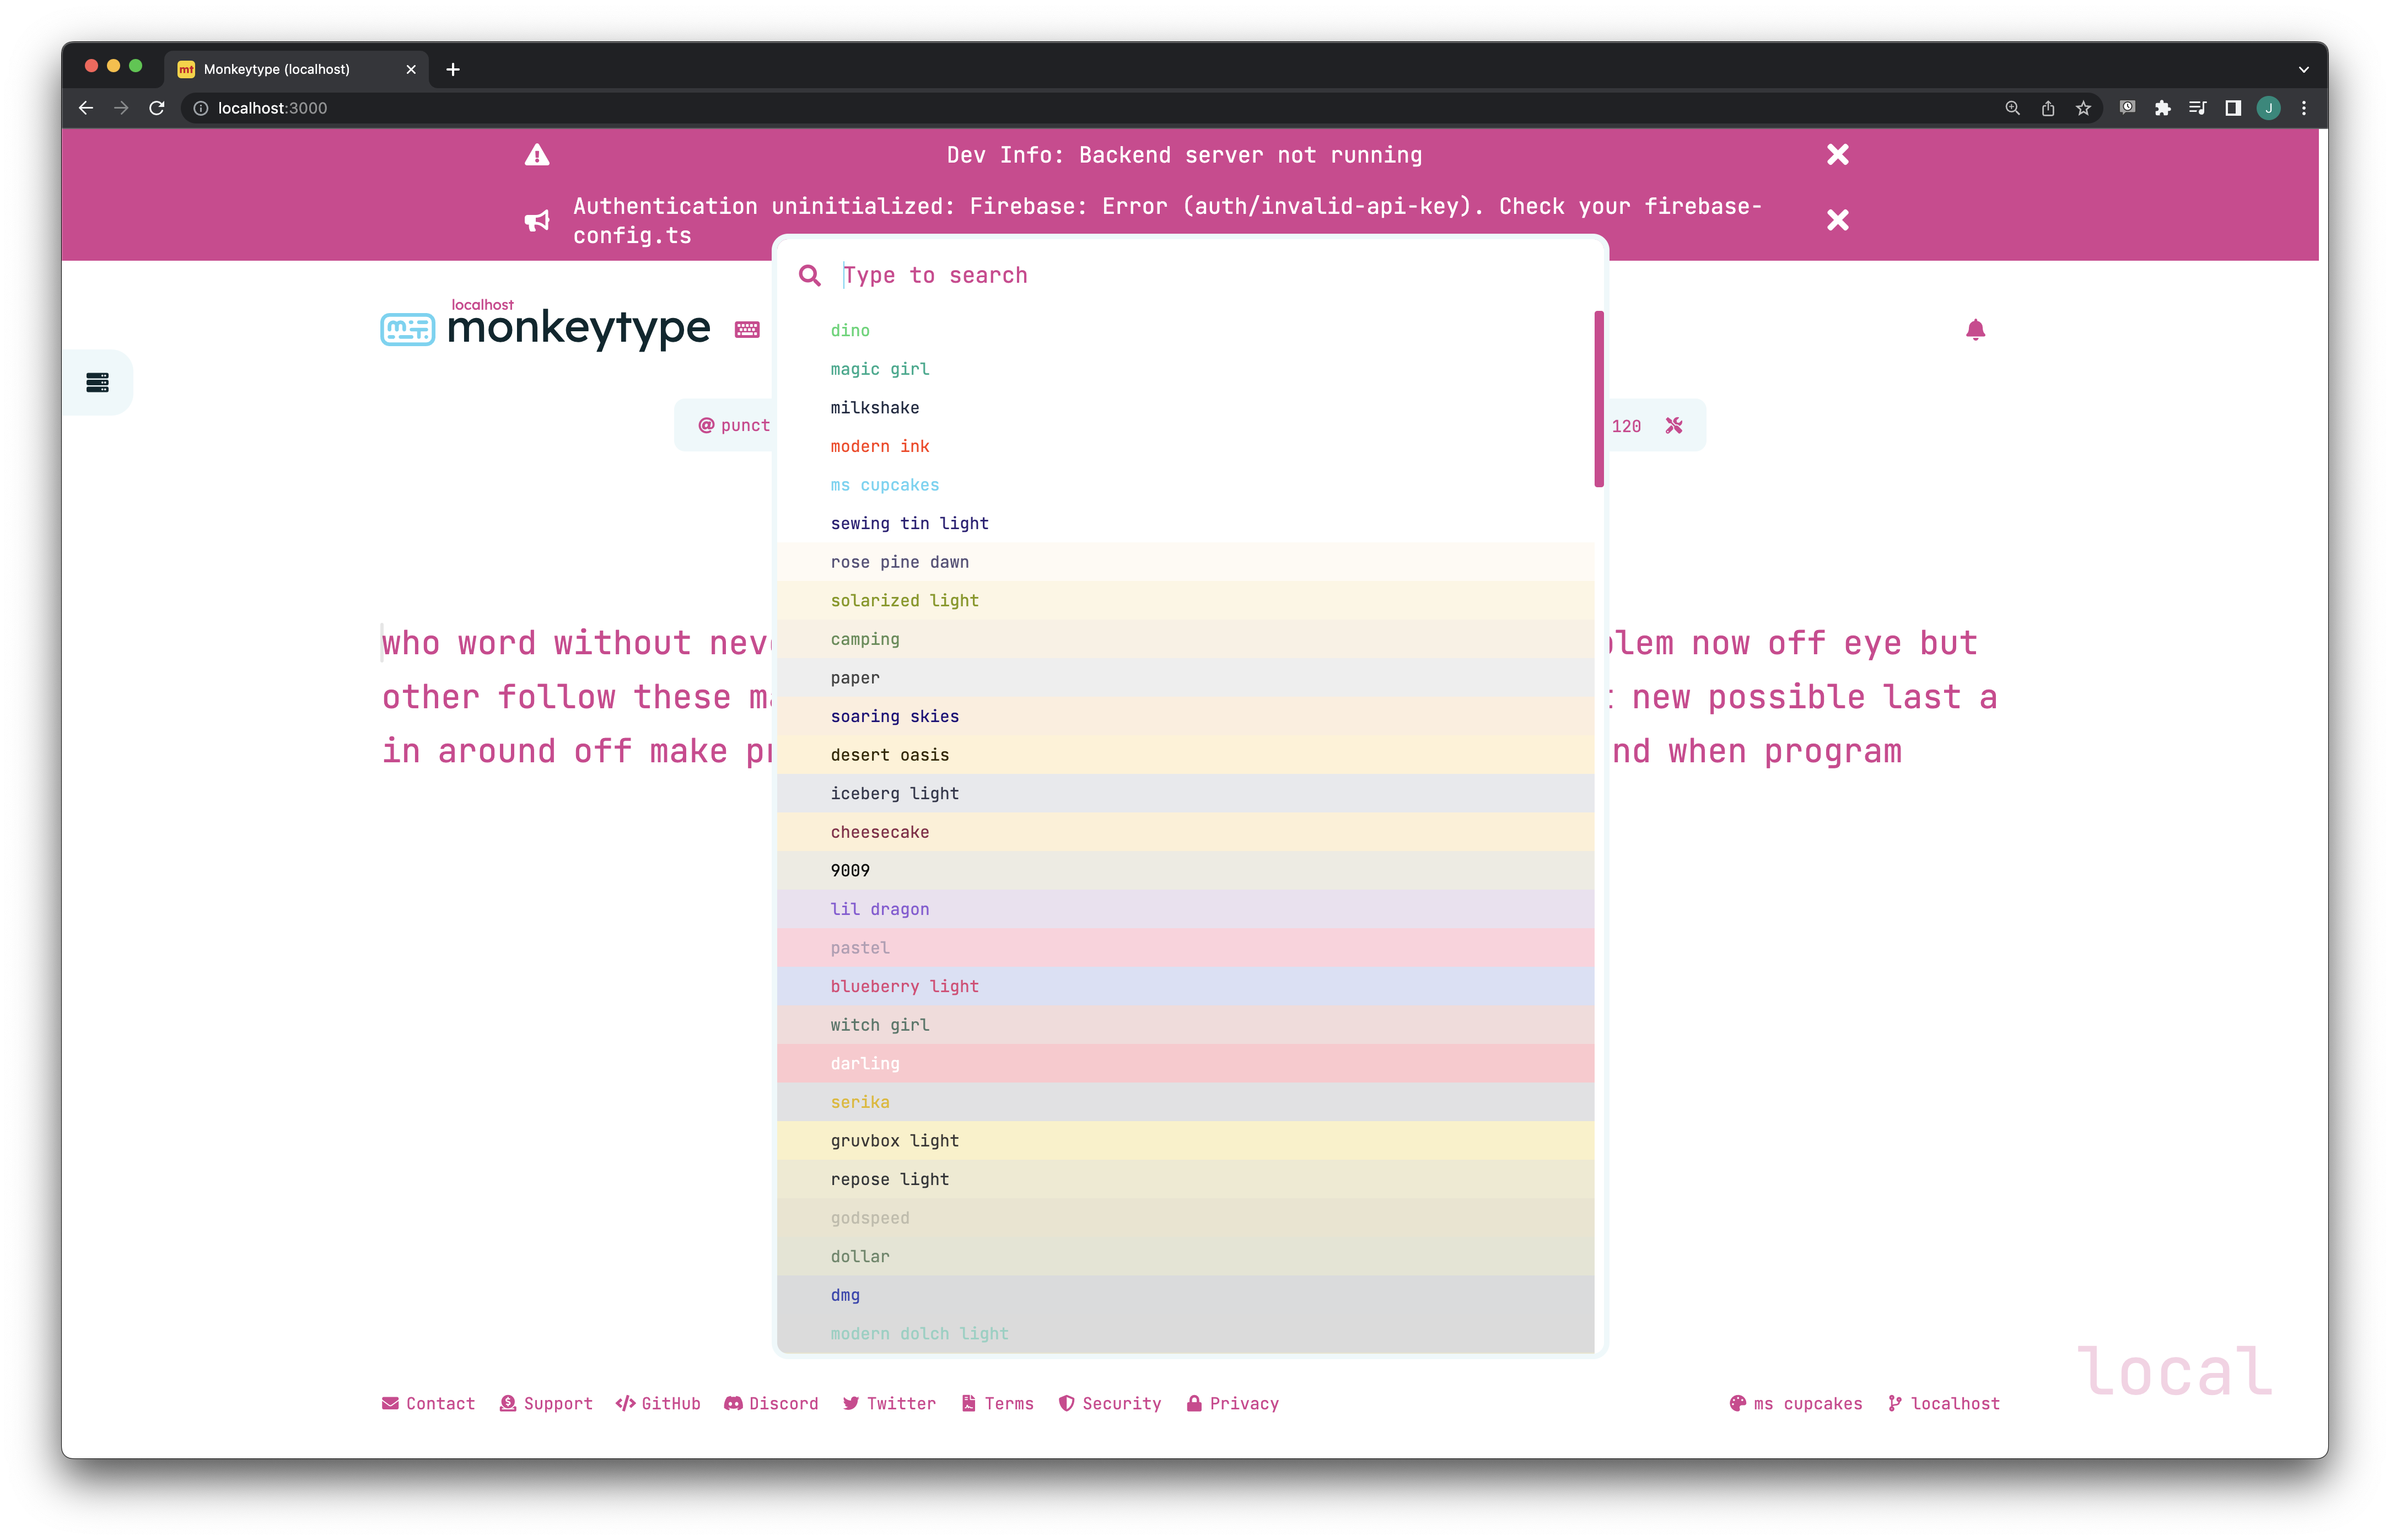The width and height of the screenshot is (2390, 1540).
Task: Open custom time wrench icon
Action: (1674, 426)
